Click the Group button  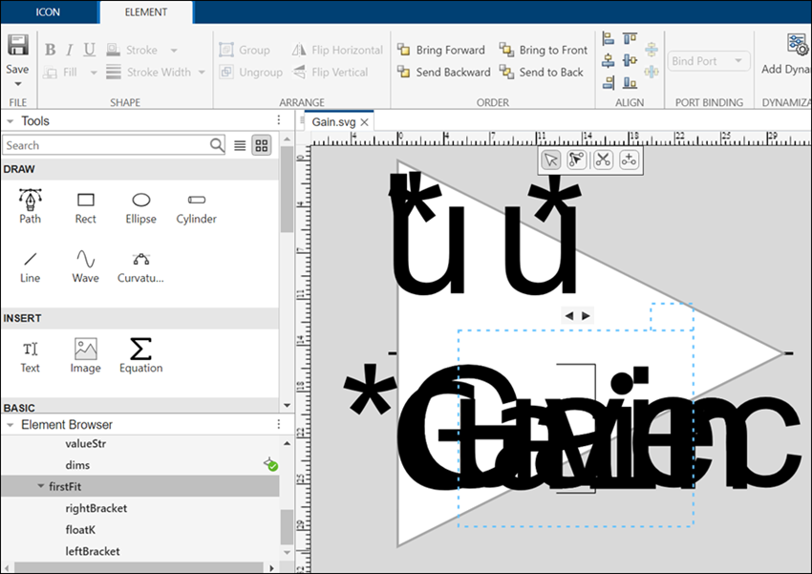tap(245, 50)
